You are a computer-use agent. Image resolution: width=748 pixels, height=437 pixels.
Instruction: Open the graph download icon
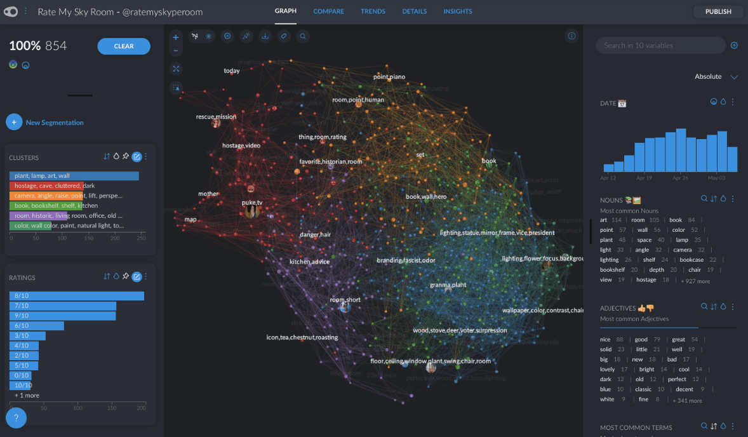tap(265, 36)
